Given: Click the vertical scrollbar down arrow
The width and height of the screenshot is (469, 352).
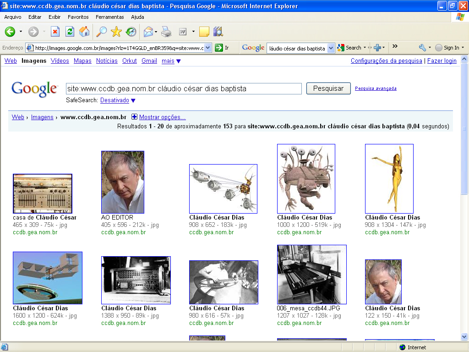Looking at the screenshot, I should [x=464, y=337].
